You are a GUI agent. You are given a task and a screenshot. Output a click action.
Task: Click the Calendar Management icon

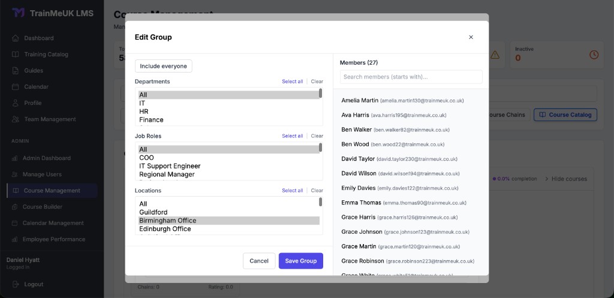[14, 223]
